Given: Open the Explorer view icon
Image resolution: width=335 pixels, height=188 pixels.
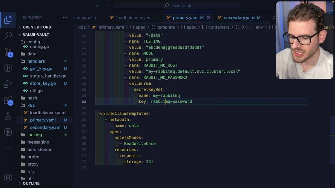Looking at the screenshot, I should coord(8,20).
